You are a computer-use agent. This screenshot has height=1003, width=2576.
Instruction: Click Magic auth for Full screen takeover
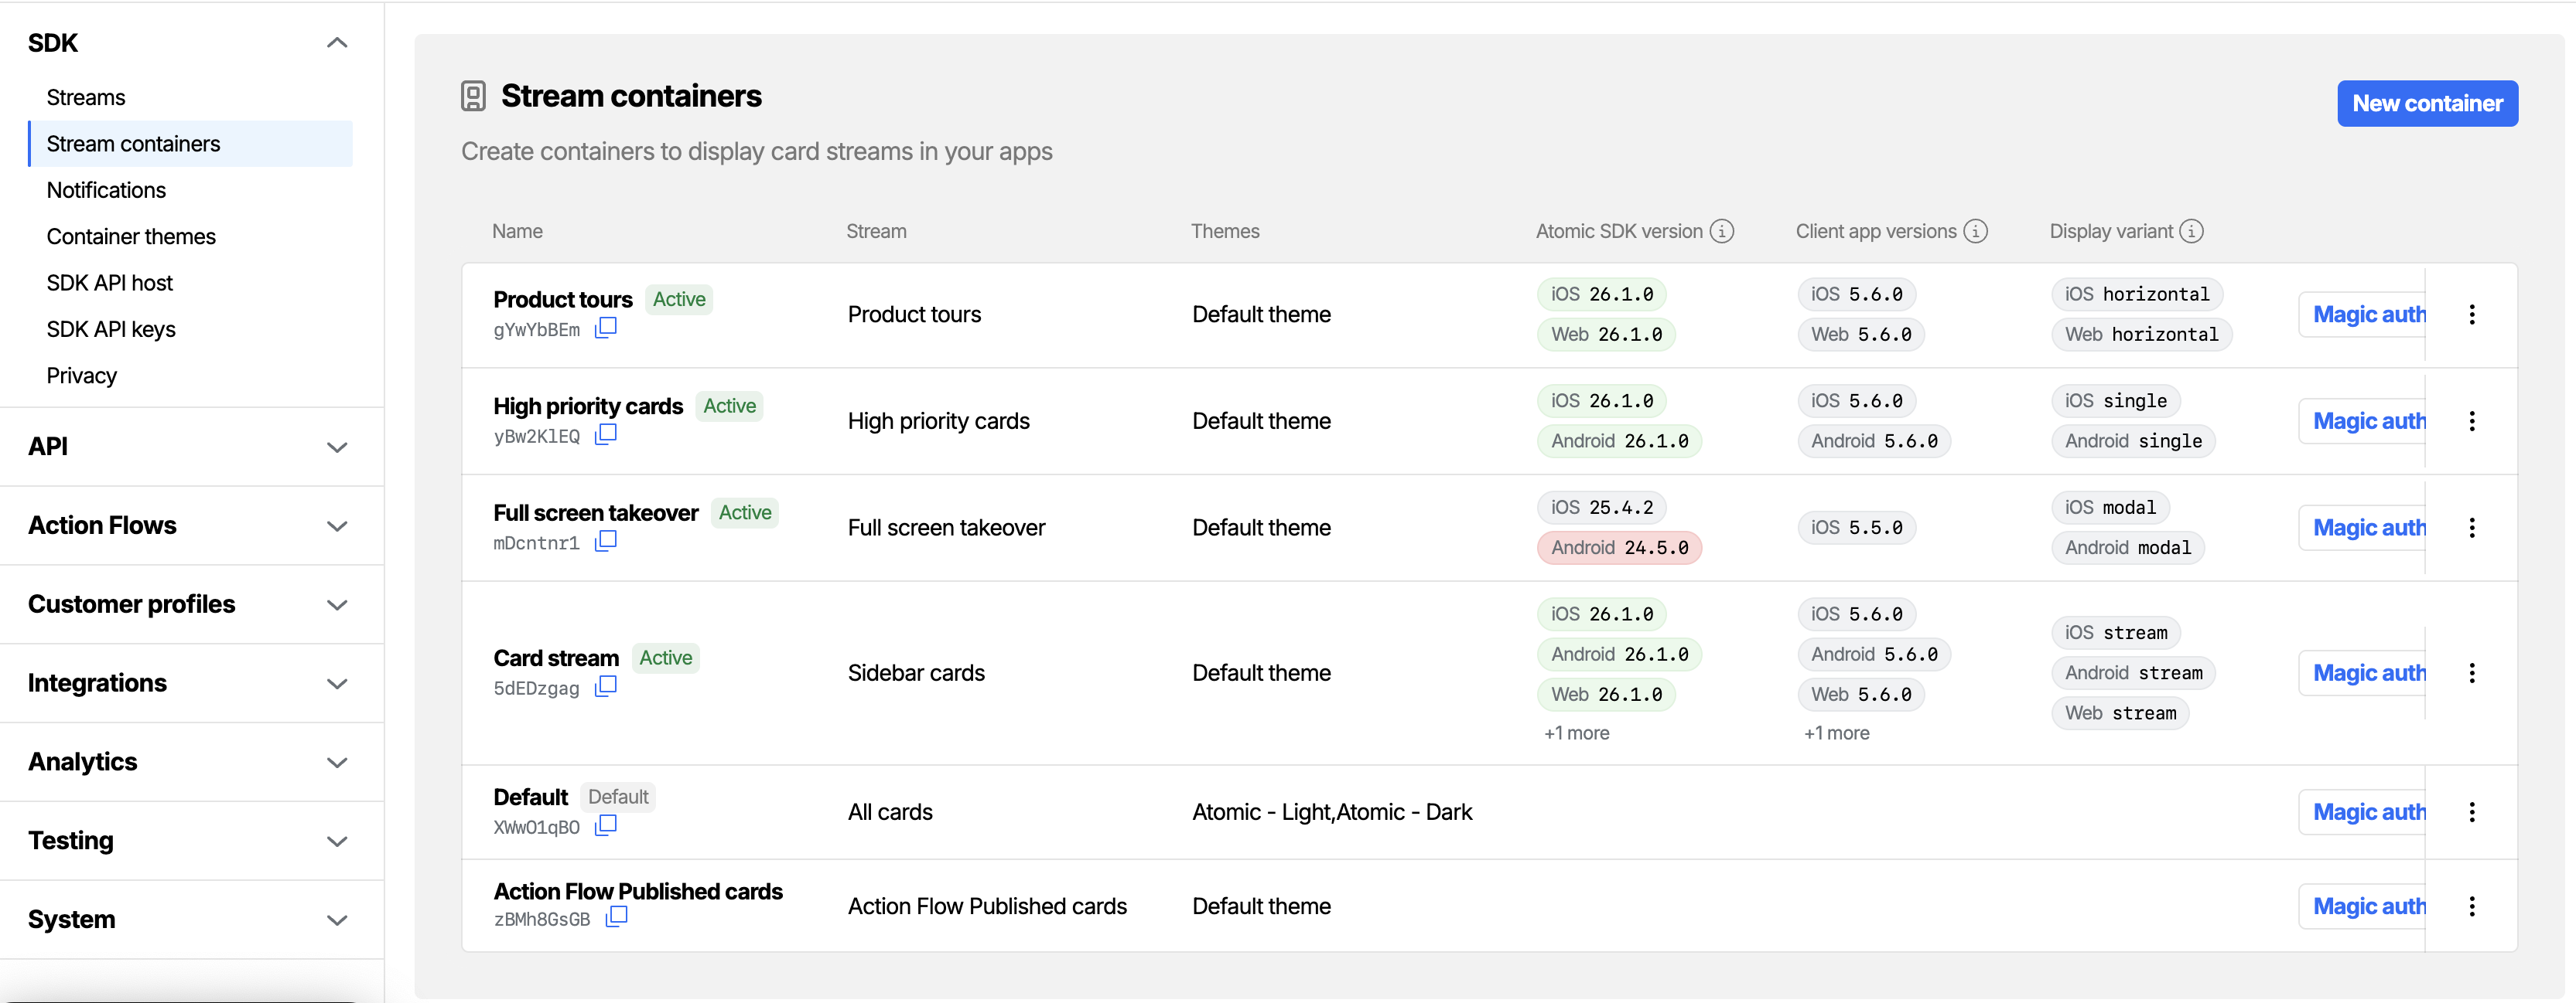(2362, 528)
